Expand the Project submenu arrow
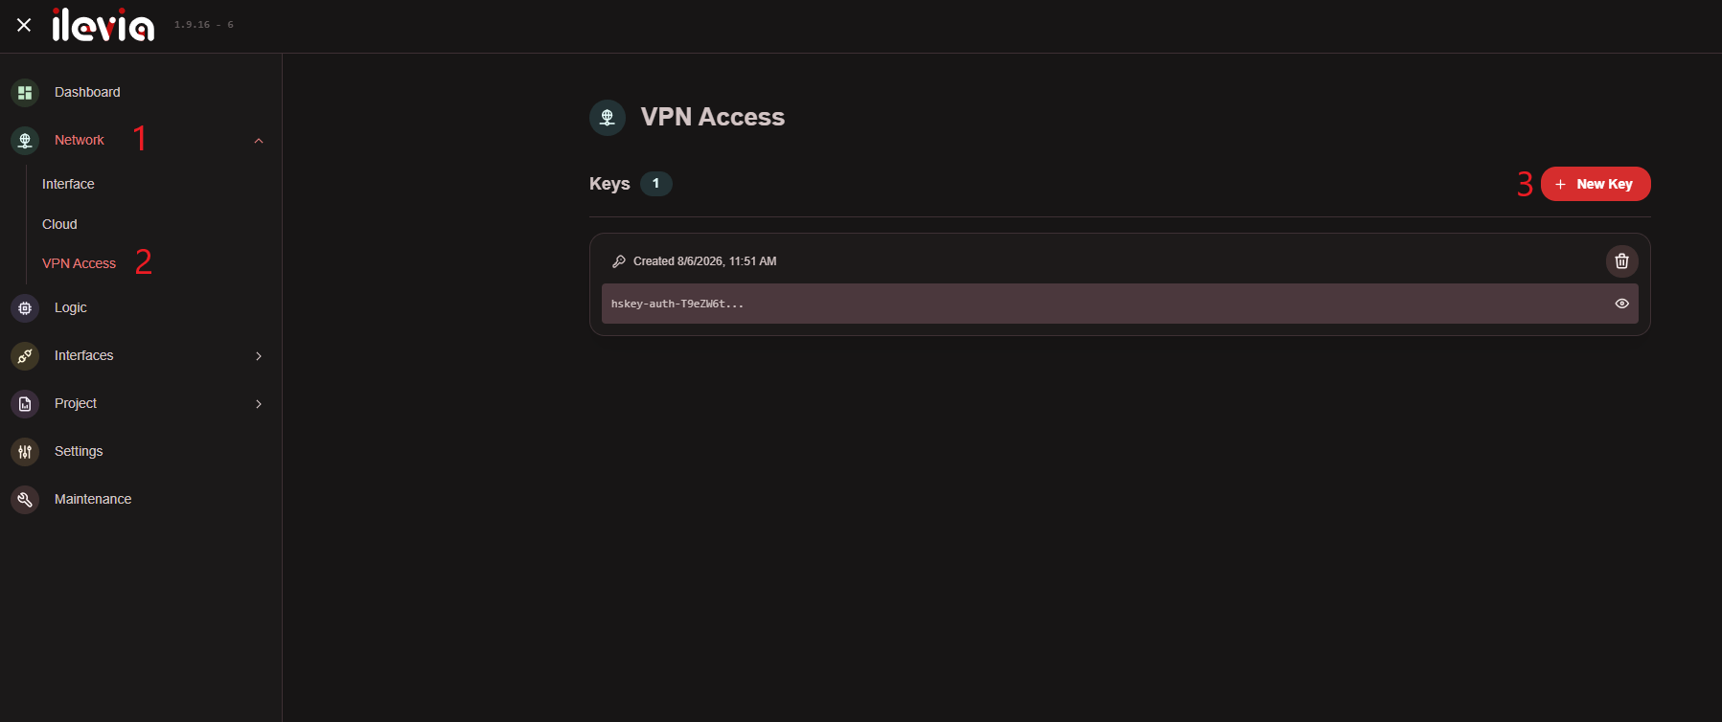This screenshot has width=1722, height=722. 259,404
